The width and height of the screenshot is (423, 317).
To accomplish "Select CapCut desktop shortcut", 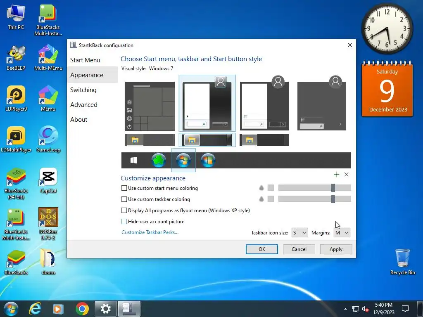I will [48, 181].
